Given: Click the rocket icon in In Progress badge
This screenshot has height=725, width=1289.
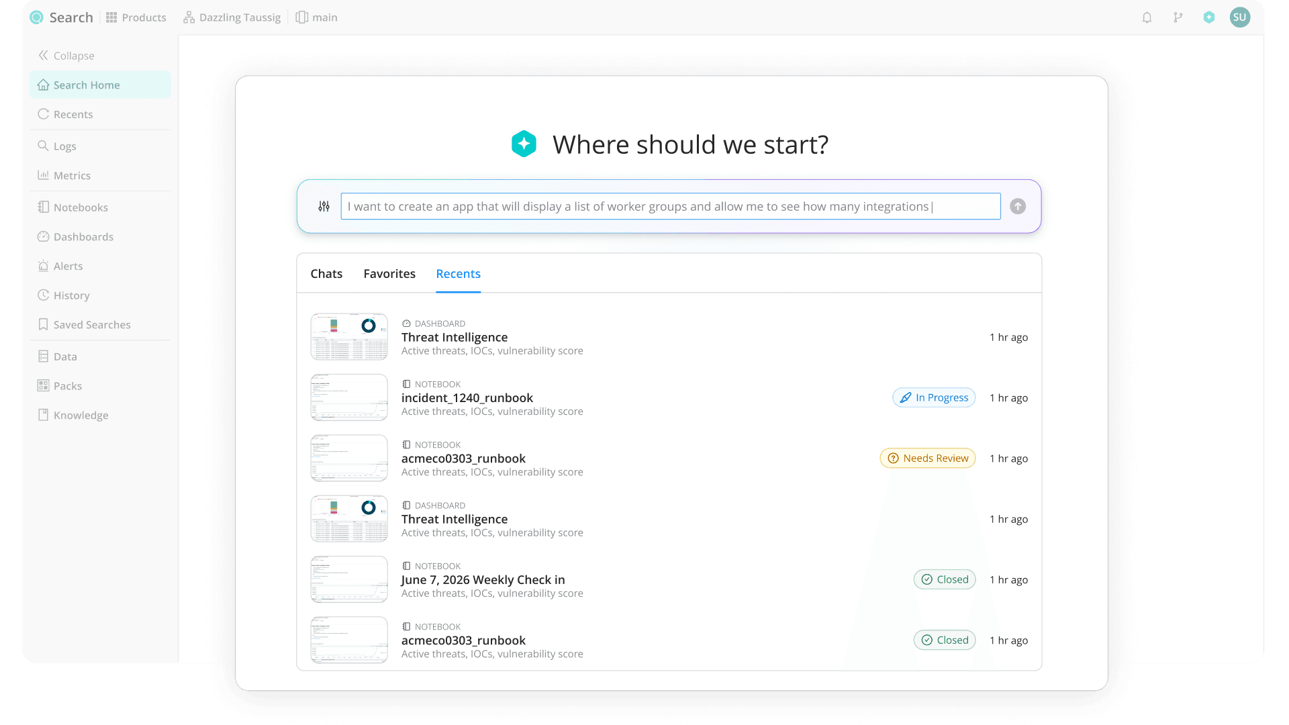Looking at the screenshot, I should tap(906, 397).
